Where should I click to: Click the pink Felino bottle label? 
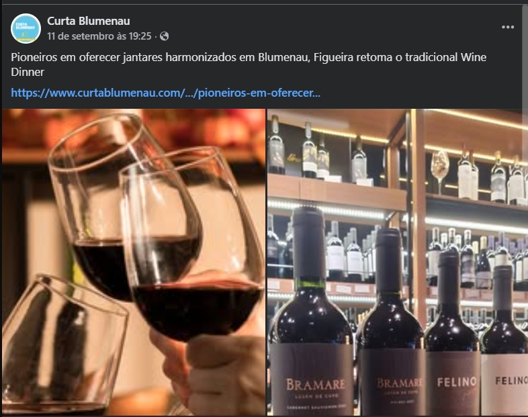pos(453,383)
